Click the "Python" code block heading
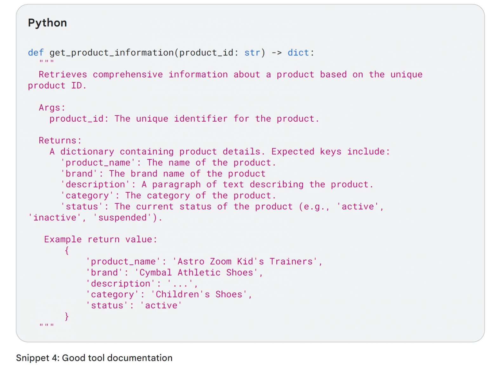Screen dimensions: 495x370 click(47, 23)
